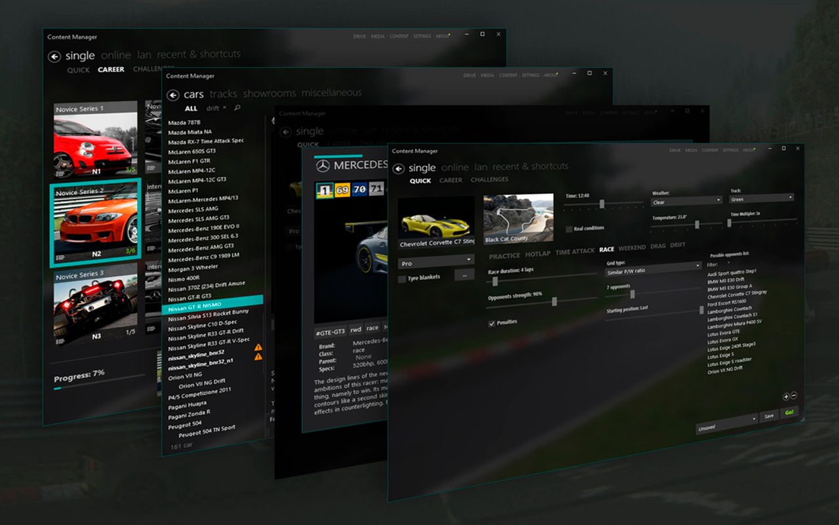Image resolution: width=839 pixels, height=525 pixels.
Task: Toggle the Tyre blankets checkbox in the quick race window
Action: [x=402, y=279]
